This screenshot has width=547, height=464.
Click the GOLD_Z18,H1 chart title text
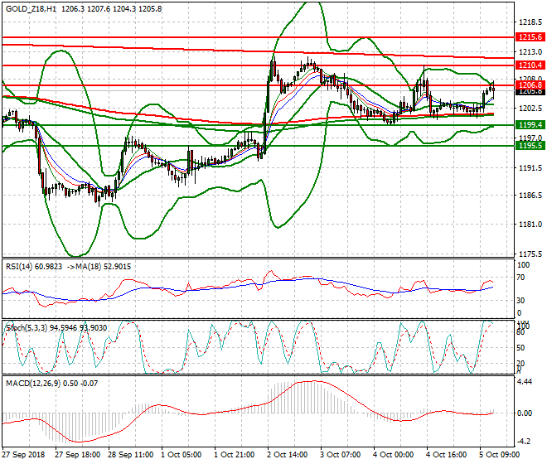[x=31, y=7]
